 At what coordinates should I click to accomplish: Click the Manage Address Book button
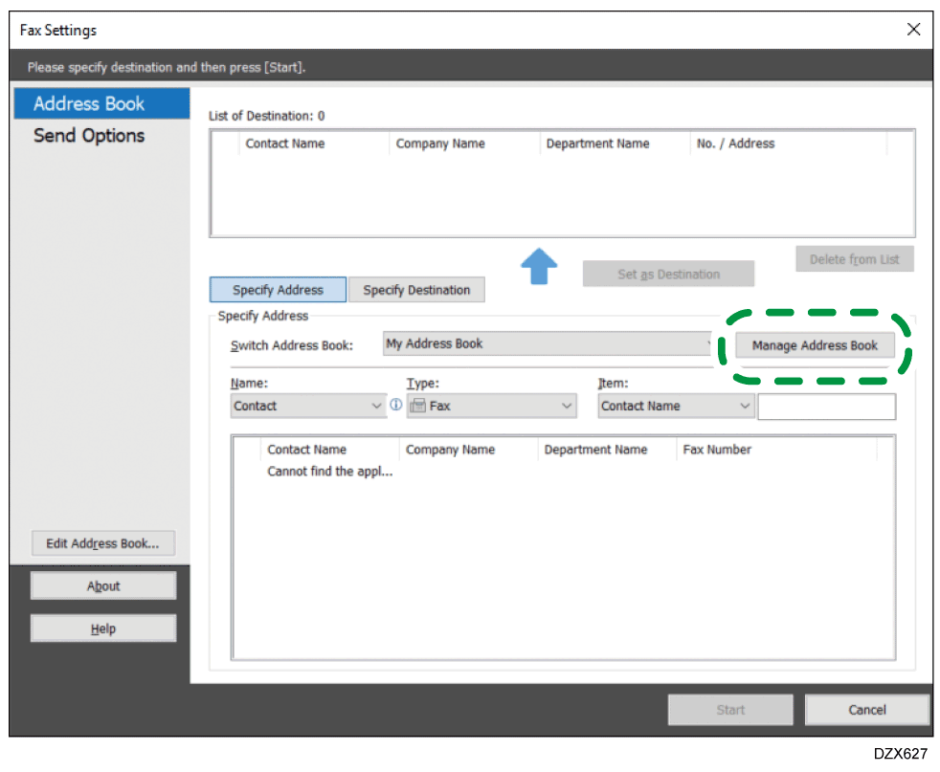tap(815, 345)
